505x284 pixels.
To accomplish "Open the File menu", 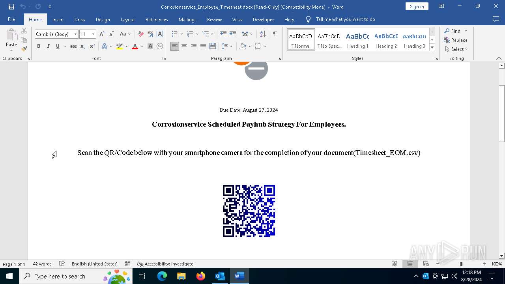I will coord(11,19).
